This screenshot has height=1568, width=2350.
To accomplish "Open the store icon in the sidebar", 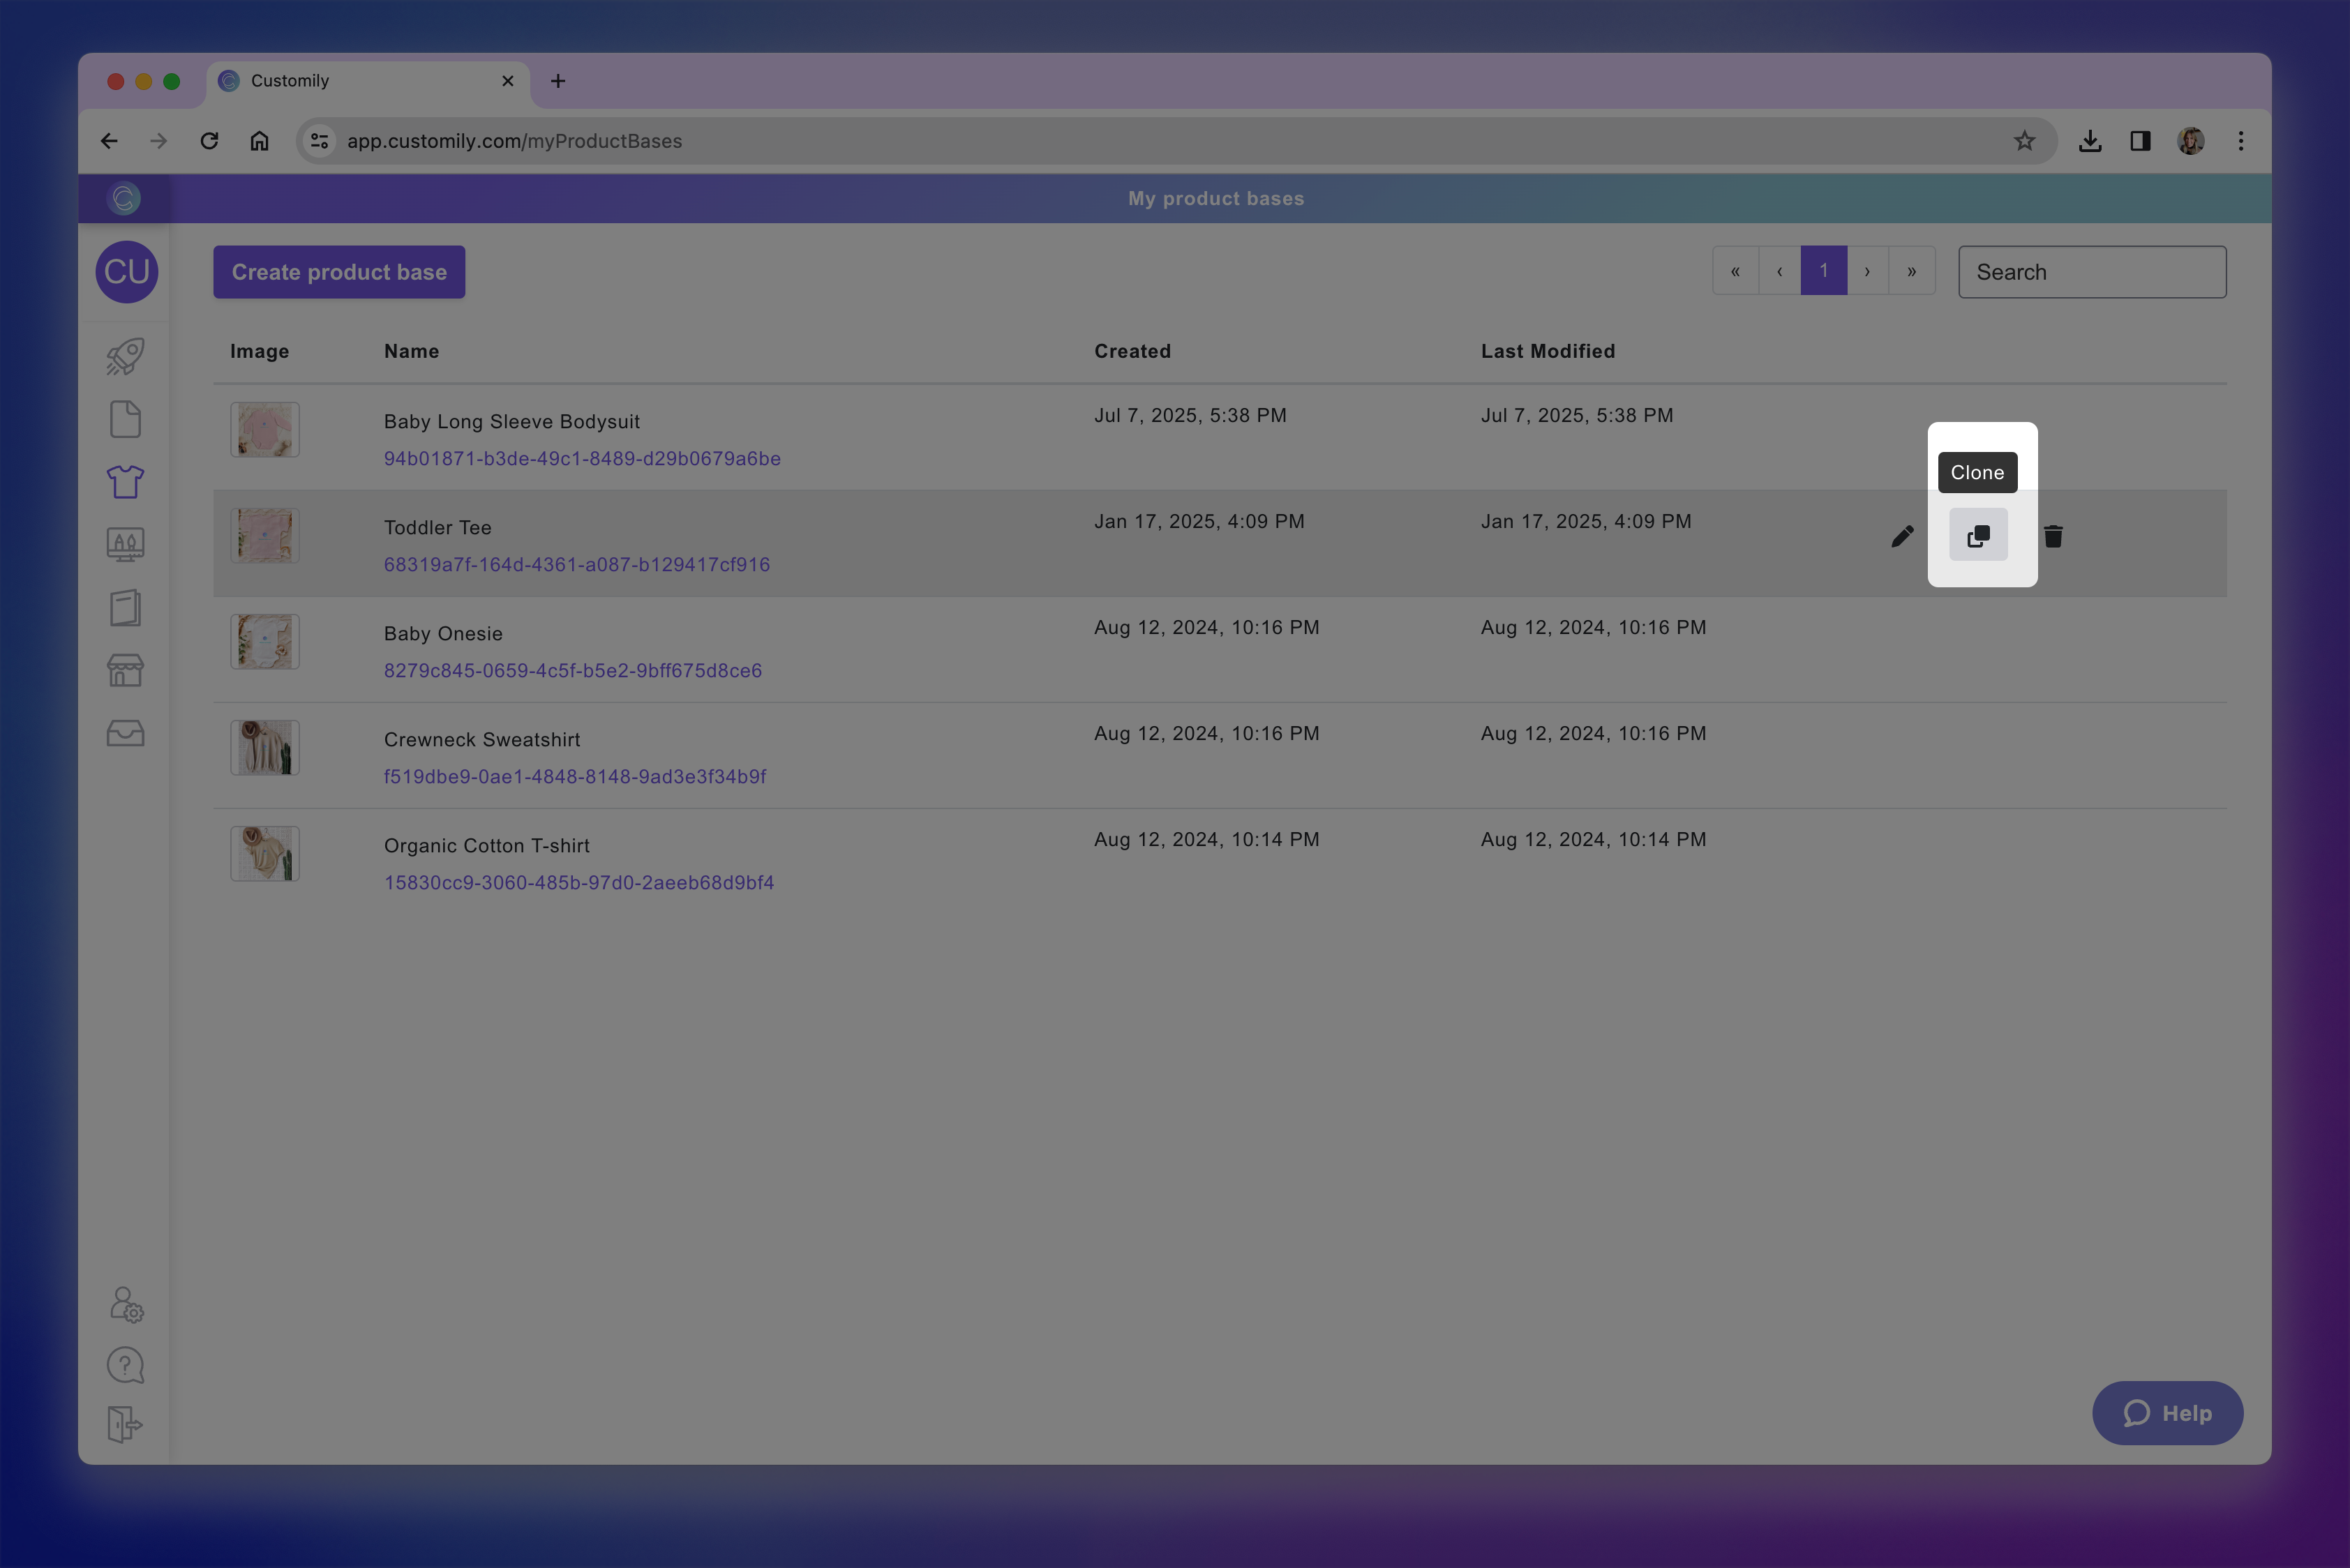I will [125, 671].
